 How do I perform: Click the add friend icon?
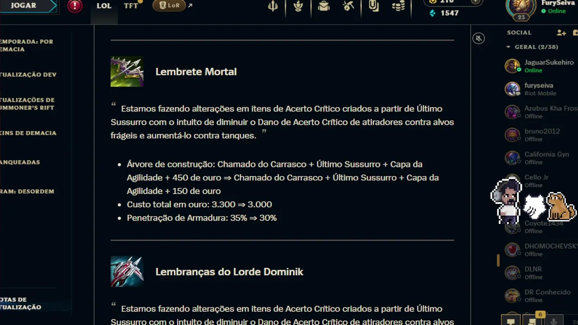click(561, 32)
